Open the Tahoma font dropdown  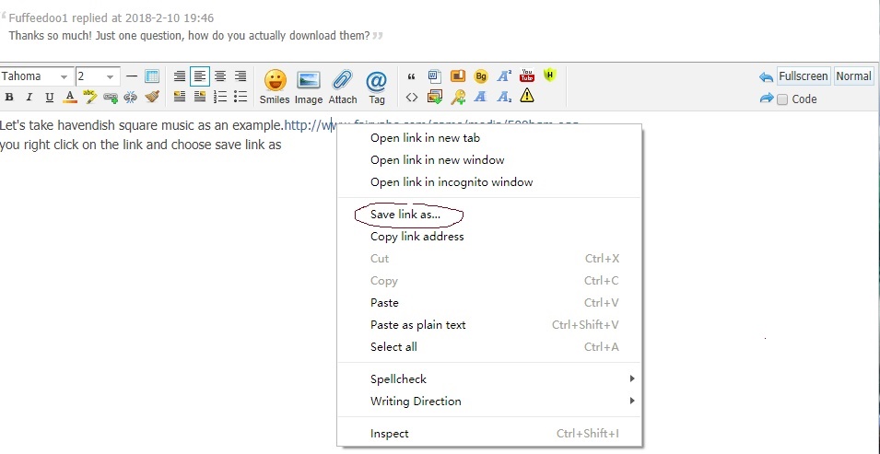[x=36, y=76]
